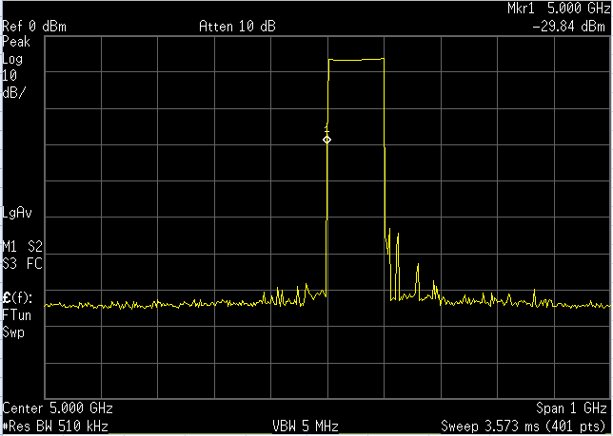Click the 'LgAv' averaging label
Viewport: 613px width, 436px height.
tap(17, 213)
